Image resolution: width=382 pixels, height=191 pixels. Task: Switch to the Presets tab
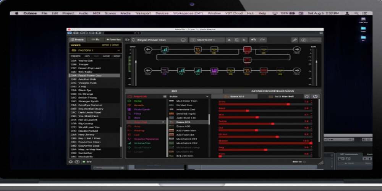pos(78,39)
